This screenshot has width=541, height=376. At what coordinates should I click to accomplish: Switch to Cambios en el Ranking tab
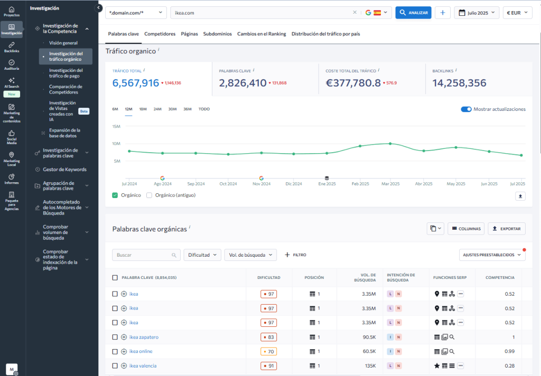pyautogui.click(x=262, y=34)
